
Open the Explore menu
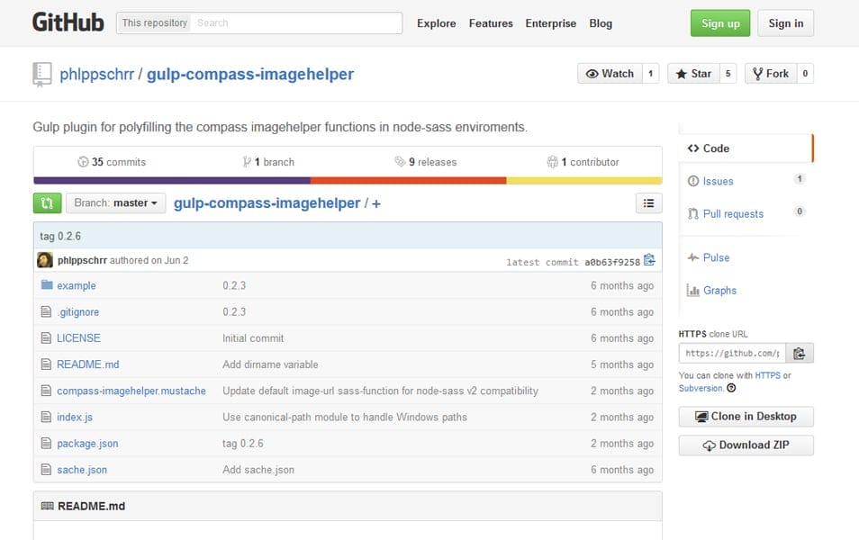pos(436,23)
